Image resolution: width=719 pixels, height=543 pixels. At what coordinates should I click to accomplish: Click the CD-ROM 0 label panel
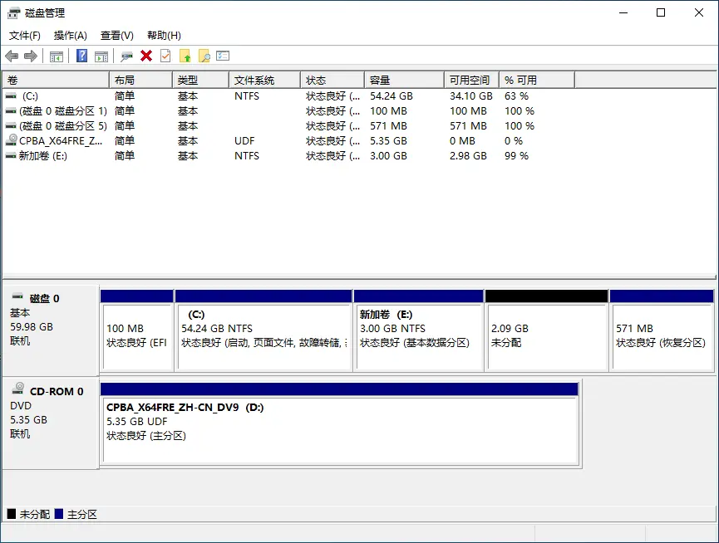click(x=51, y=423)
